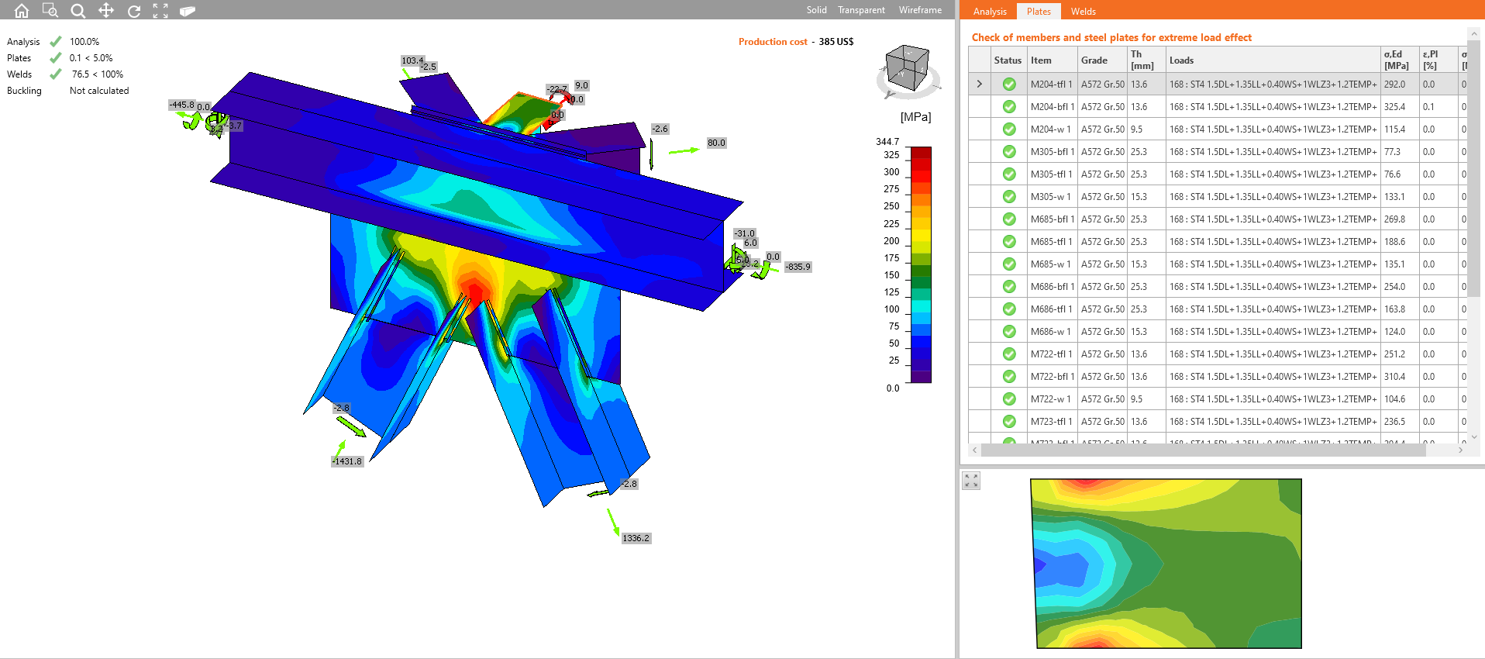1485x659 pixels.
Task: Switch to Transparent display mode
Action: click(861, 10)
